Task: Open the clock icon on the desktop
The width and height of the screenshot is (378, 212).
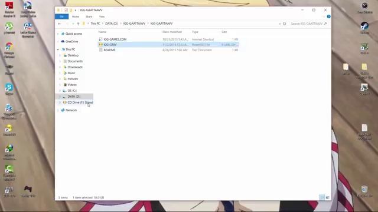Action: [364, 8]
